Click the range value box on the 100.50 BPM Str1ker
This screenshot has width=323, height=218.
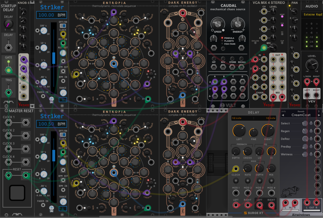click(x=63, y=209)
